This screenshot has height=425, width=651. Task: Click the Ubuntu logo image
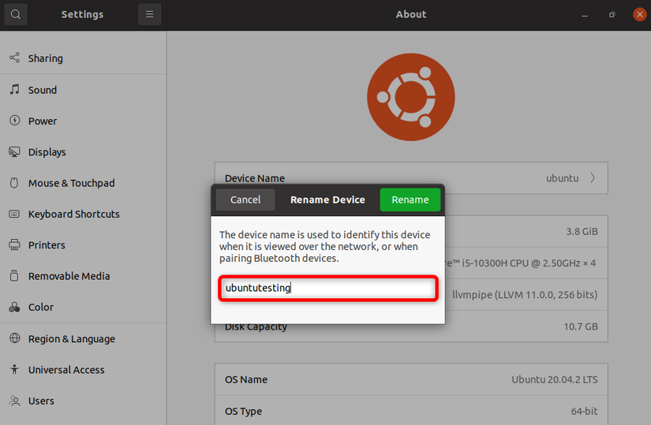click(411, 97)
